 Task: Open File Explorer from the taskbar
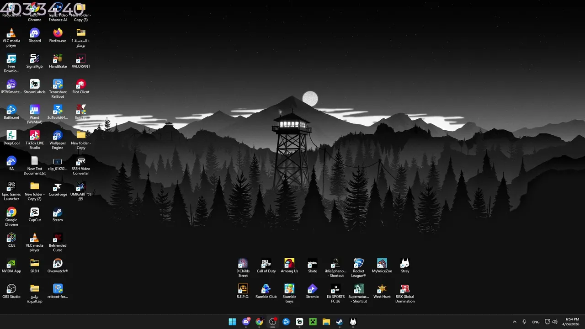tap(326, 322)
